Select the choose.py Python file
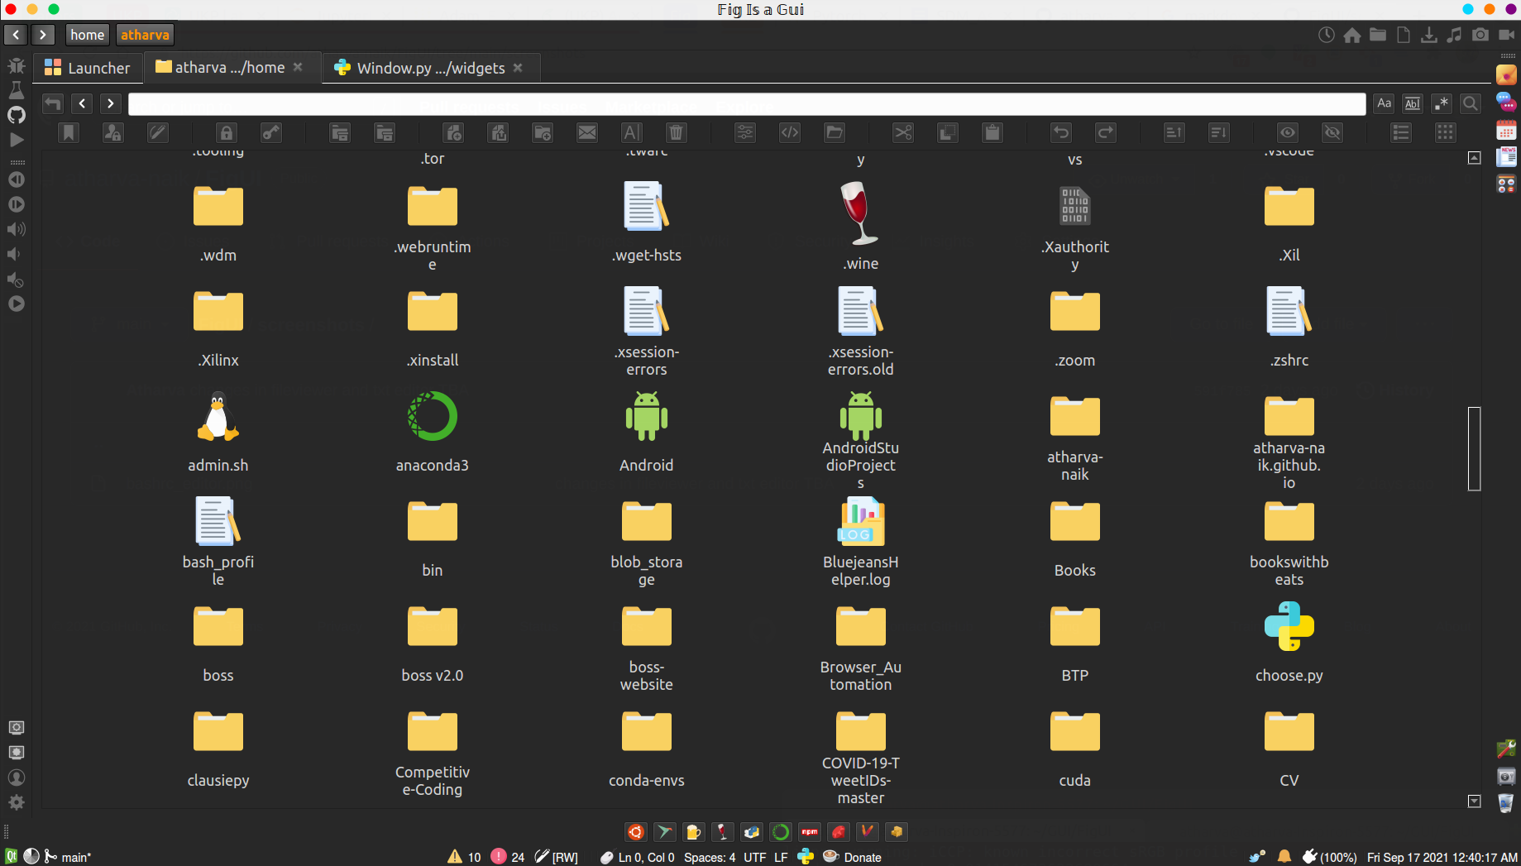1521x866 pixels. [1289, 626]
